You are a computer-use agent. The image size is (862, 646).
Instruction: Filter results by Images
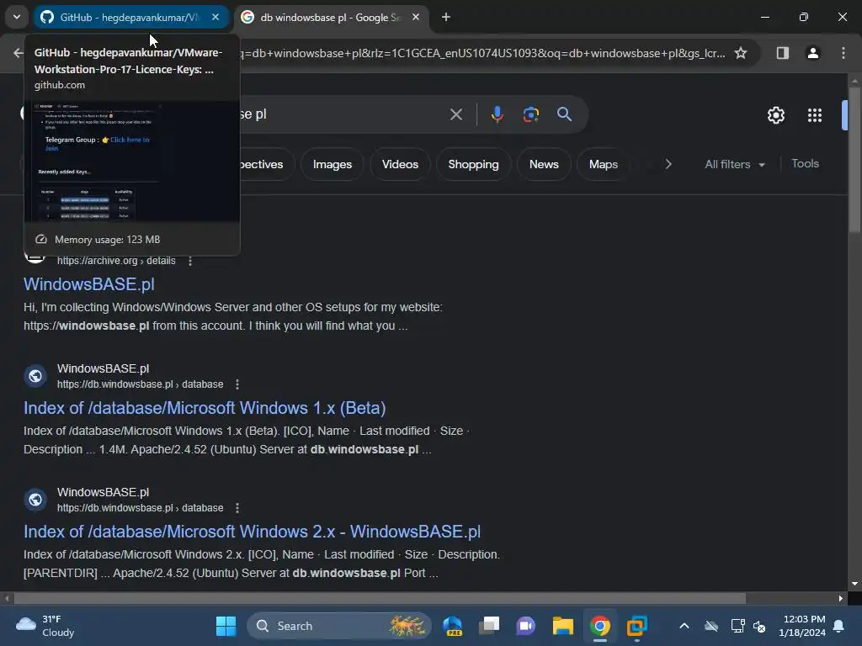click(332, 164)
